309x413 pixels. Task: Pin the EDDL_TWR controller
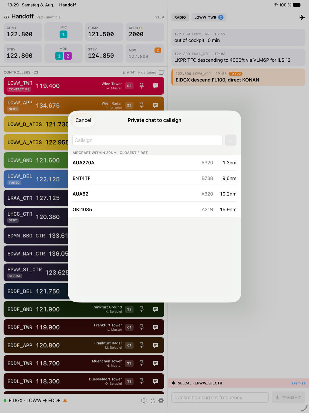coord(142,381)
